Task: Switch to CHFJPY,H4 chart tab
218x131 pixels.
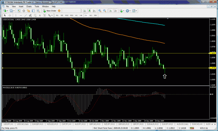Action: (x=67, y=124)
